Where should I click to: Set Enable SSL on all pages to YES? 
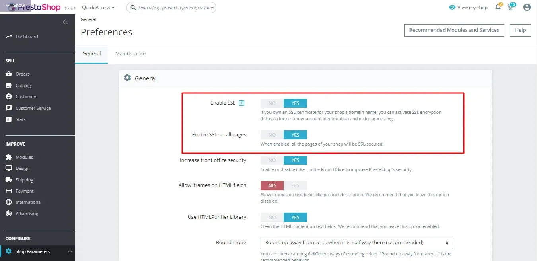[x=295, y=135]
